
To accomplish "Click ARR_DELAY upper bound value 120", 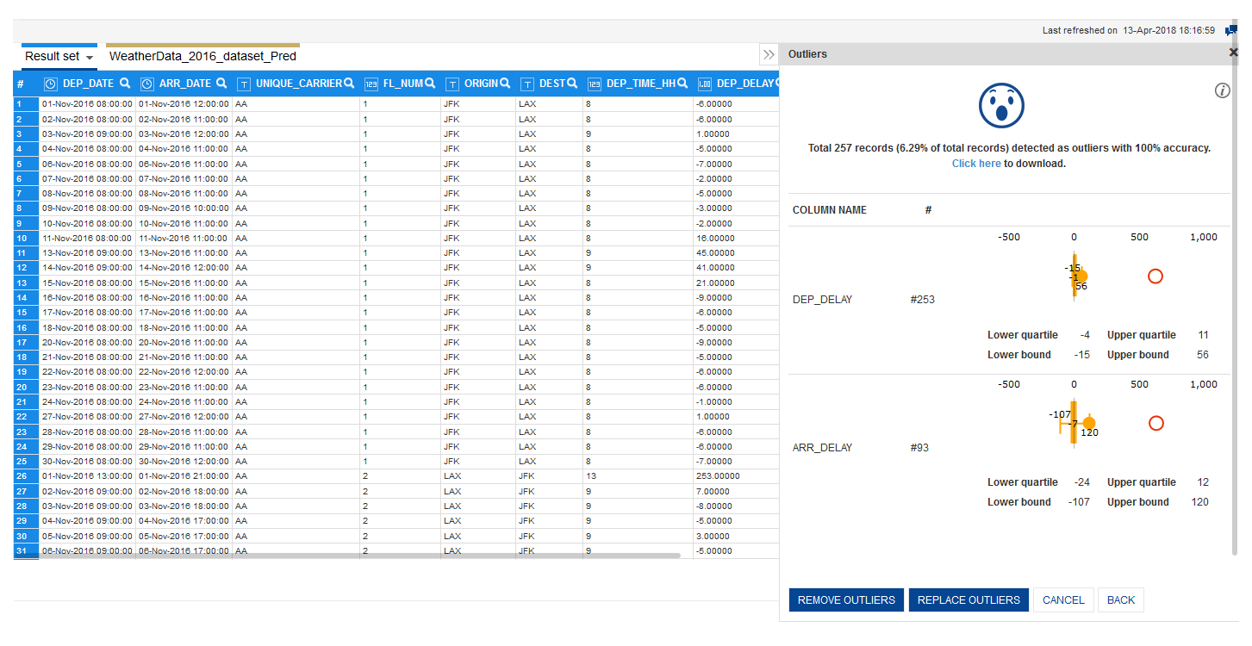I will [x=1199, y=502].
